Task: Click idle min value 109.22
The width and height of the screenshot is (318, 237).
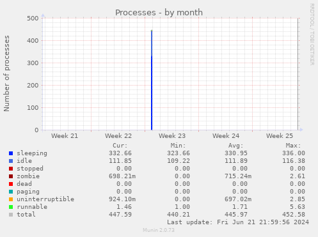Action: click(179, 161)
